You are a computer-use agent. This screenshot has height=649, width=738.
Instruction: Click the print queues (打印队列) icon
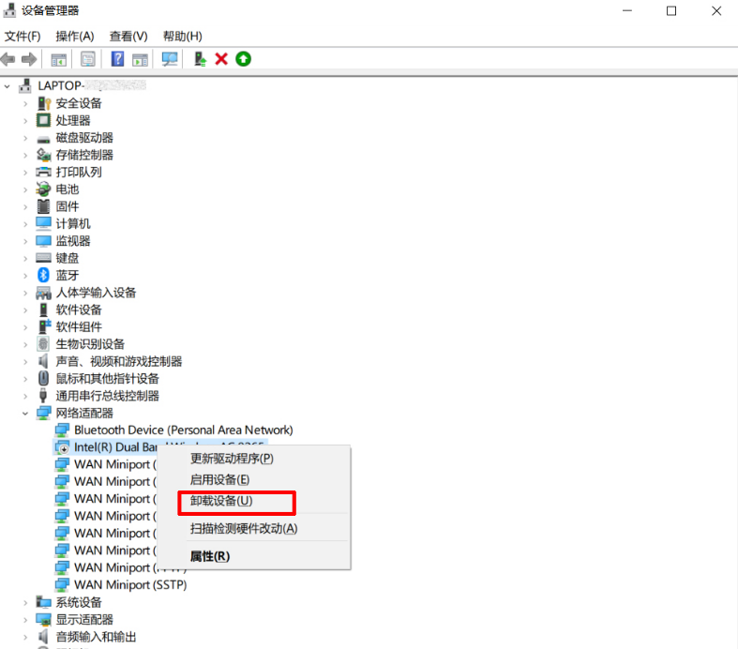(x=43, y=172)
